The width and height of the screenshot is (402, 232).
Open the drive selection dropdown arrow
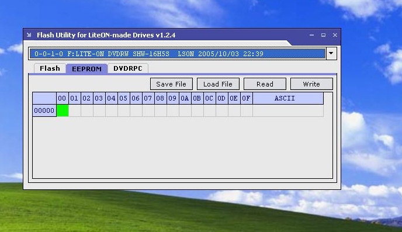pos(331,53)
